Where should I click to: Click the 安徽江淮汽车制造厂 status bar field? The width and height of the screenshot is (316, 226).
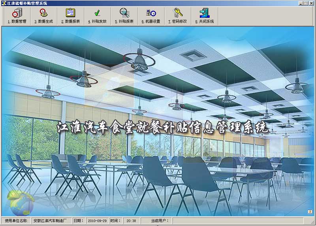click(x=51, y=221)
